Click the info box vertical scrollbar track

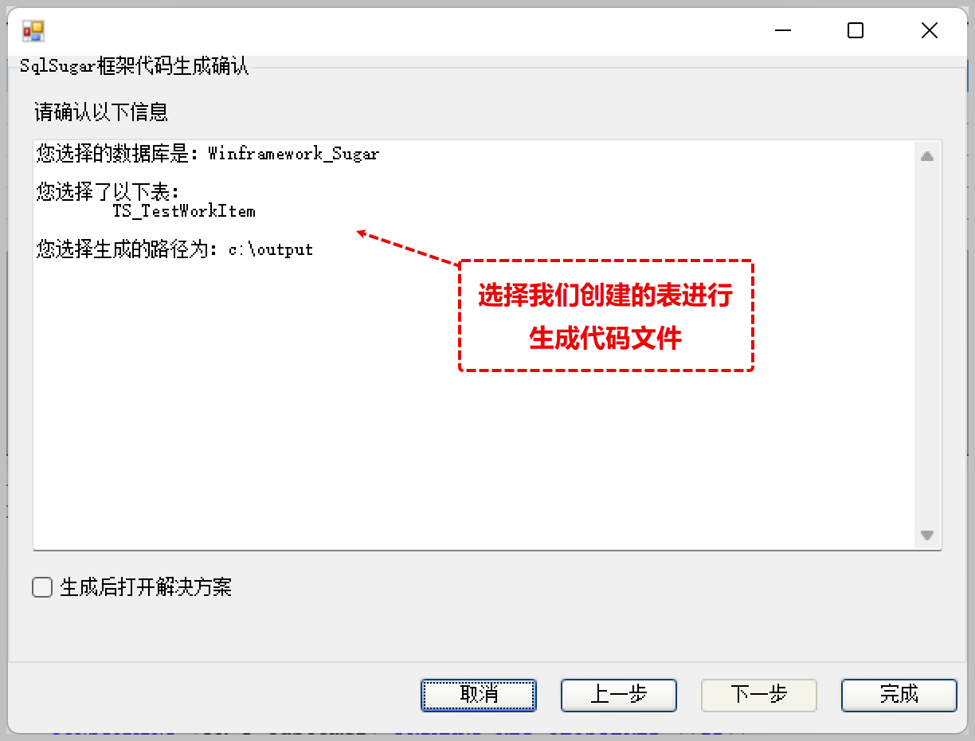(x=927, y=346)
